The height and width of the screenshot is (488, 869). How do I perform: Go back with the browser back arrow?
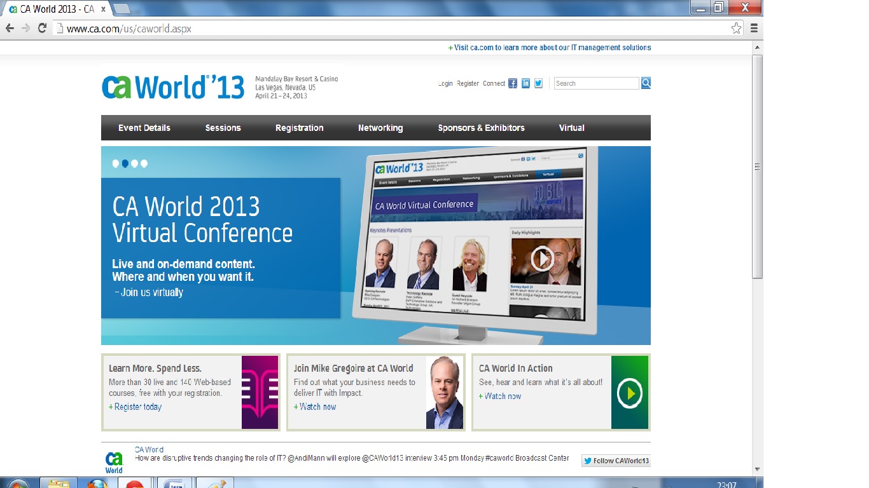(10, 28)
